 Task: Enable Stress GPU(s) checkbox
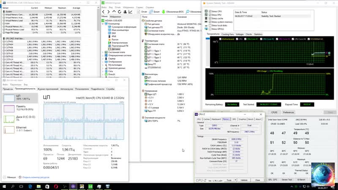(210, 29)
